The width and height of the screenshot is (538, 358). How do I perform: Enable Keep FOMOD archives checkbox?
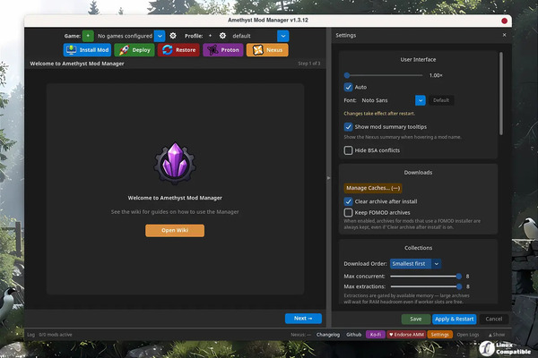[x=348, y=212]
